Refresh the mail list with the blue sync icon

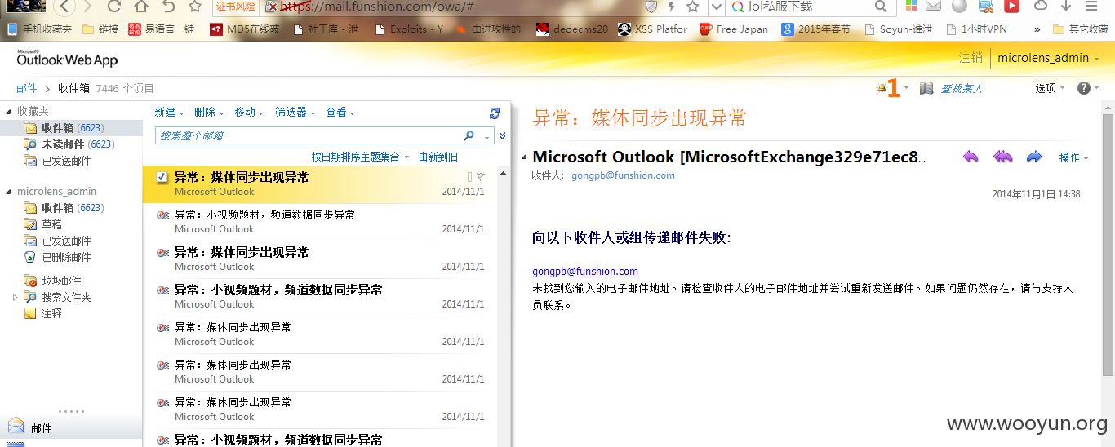click(x=494, y=113)
